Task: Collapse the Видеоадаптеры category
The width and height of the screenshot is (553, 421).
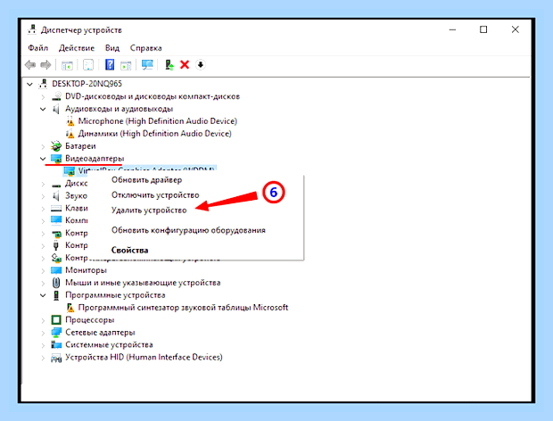Action: (x=43, y=159)
